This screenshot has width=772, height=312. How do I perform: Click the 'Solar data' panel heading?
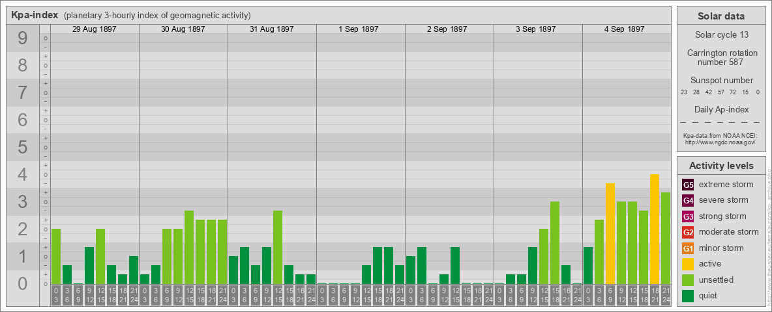720,16
